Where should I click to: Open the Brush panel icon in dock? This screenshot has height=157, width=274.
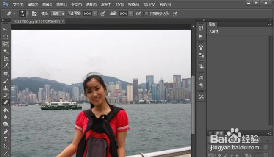pos(201,47)
